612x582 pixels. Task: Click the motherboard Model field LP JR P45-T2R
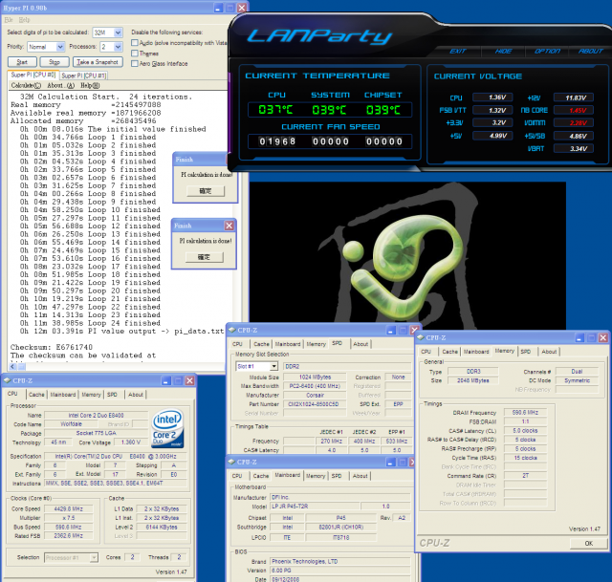(x=315, y=507)
